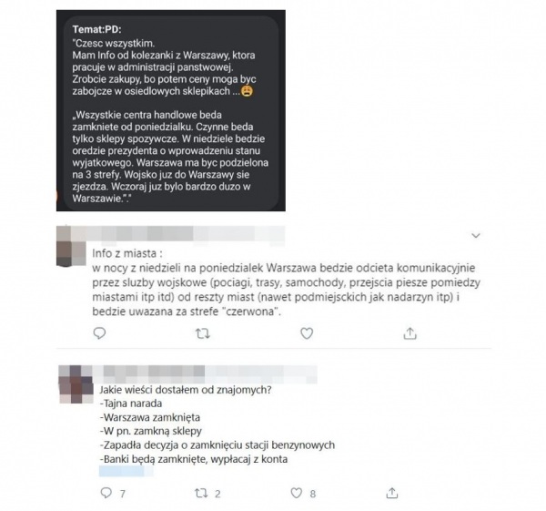Click the retweet count 2
The width and height of the screenshot is (546, 511).
coord(217,494)
